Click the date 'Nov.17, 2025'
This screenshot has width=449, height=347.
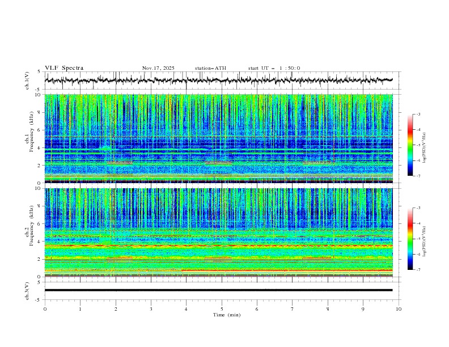click(158, 68)
